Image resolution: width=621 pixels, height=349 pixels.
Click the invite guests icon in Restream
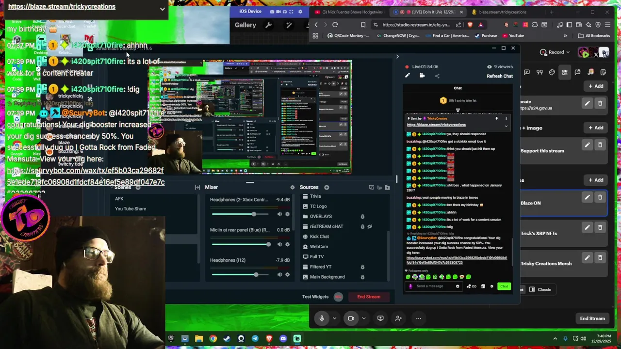[x=398, y=318]
